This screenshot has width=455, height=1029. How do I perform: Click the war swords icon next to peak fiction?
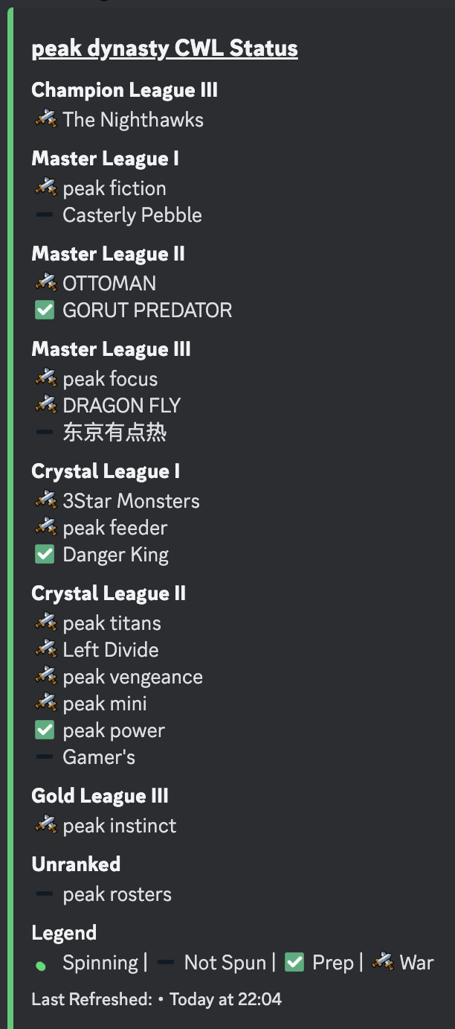pyautogui.click(x=45, y=188)
